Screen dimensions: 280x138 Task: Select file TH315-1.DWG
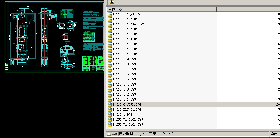tap(123, 114)
